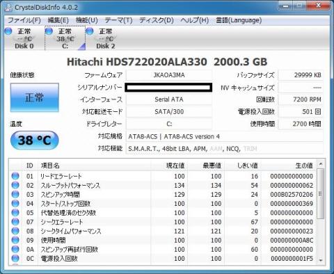Screen dimensions: 334x274
Task: Select the C: drive tab at 38 °C
Action: tap(65, 38)
